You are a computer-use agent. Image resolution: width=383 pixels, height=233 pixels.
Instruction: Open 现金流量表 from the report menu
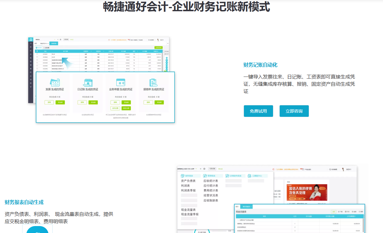[x=188, y=210]
